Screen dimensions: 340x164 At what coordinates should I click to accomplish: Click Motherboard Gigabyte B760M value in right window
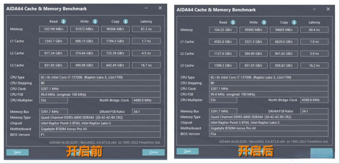coord(269,128)
